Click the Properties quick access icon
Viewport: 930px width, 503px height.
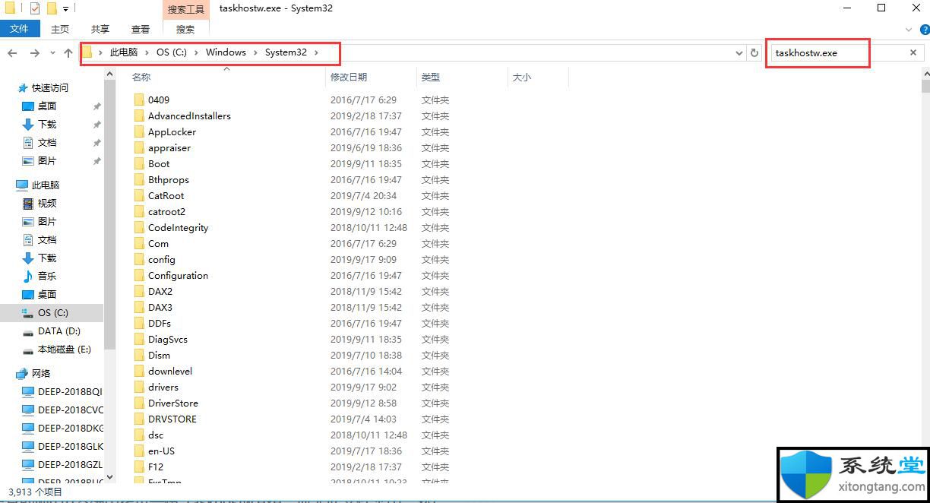click(35, 9)
